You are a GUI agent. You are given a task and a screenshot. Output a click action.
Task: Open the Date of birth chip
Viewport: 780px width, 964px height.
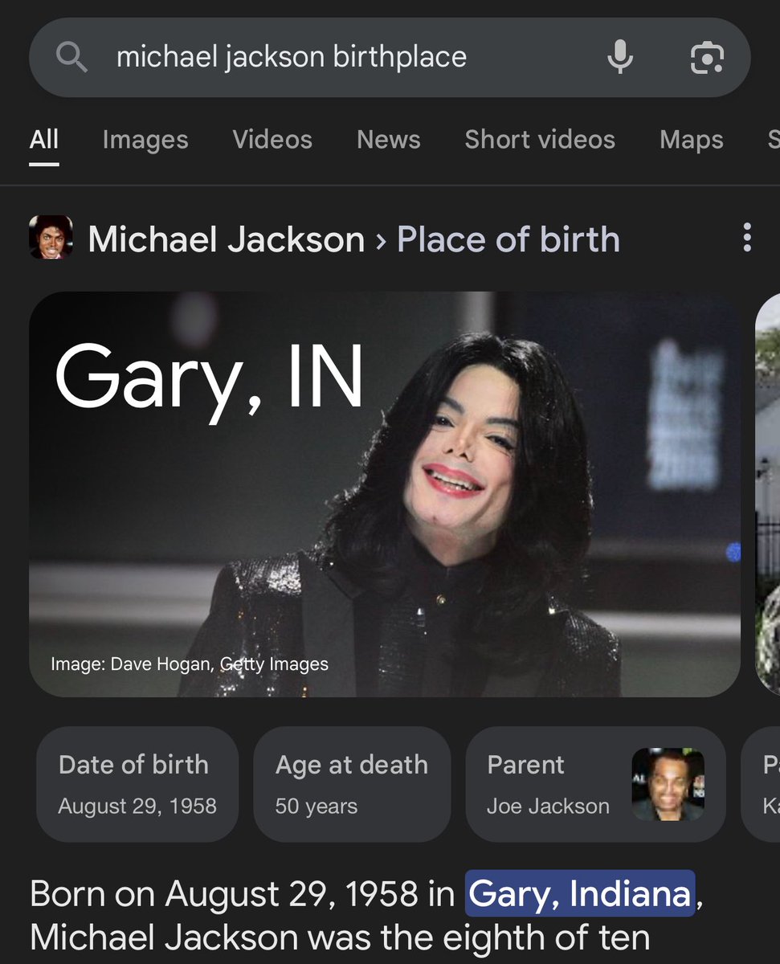pyautogui.click(x=137, y=783)
